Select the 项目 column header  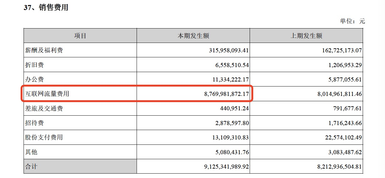[x=80, y=36]
